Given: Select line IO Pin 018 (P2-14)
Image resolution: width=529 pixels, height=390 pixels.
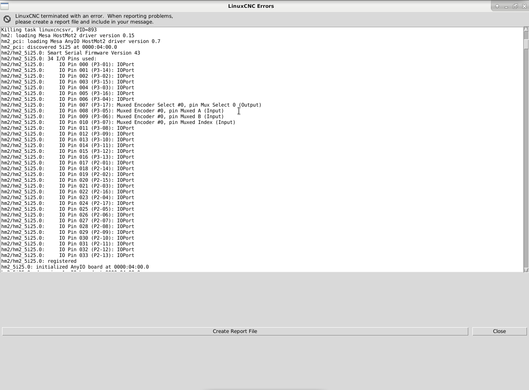Looking at the screenshot, I should pyautogui.click(x=68, y=169).
